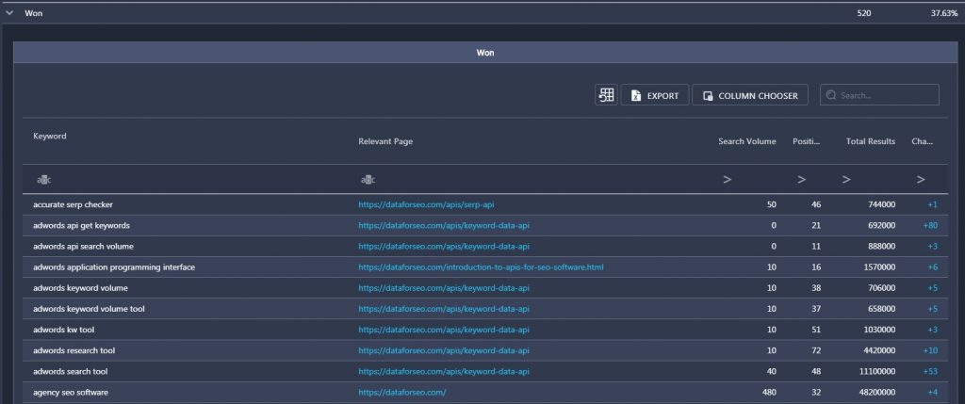Screen dimensions: 965x404
Task: Click total results value 48200000
Action: point(876,393)
